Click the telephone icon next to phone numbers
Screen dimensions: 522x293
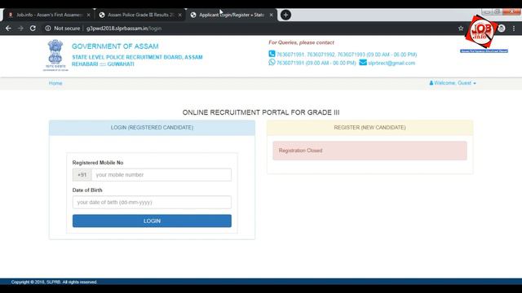tap(272, 54)
